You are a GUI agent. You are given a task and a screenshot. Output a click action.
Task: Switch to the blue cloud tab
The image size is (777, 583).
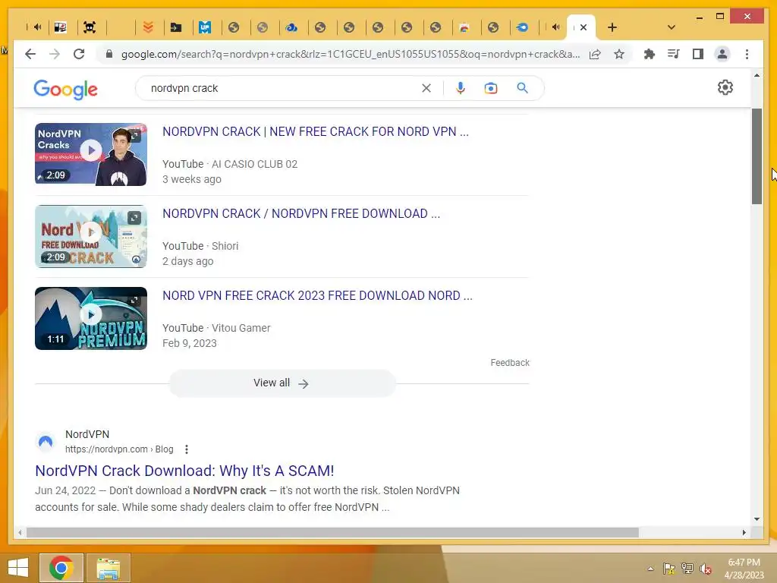pos(291,27)
